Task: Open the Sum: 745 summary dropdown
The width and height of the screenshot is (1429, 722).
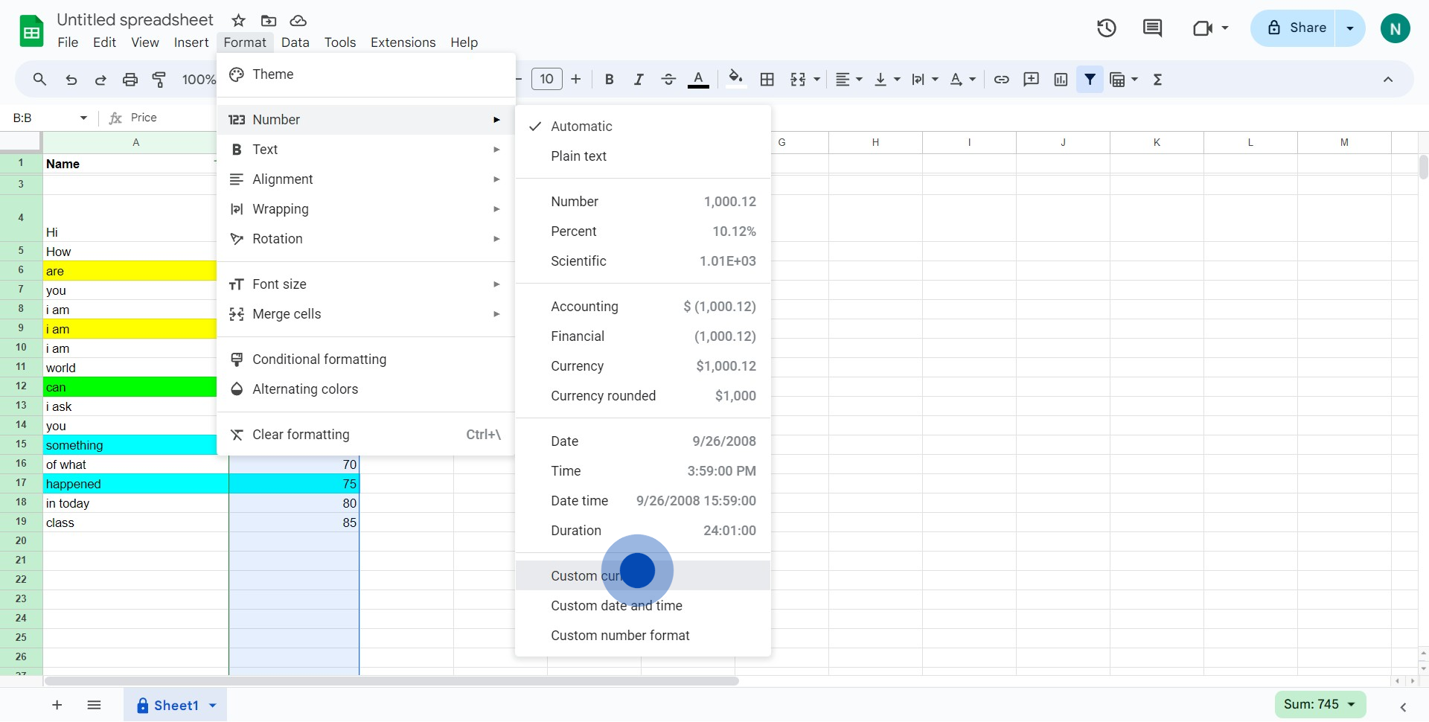Action: 1320,704
